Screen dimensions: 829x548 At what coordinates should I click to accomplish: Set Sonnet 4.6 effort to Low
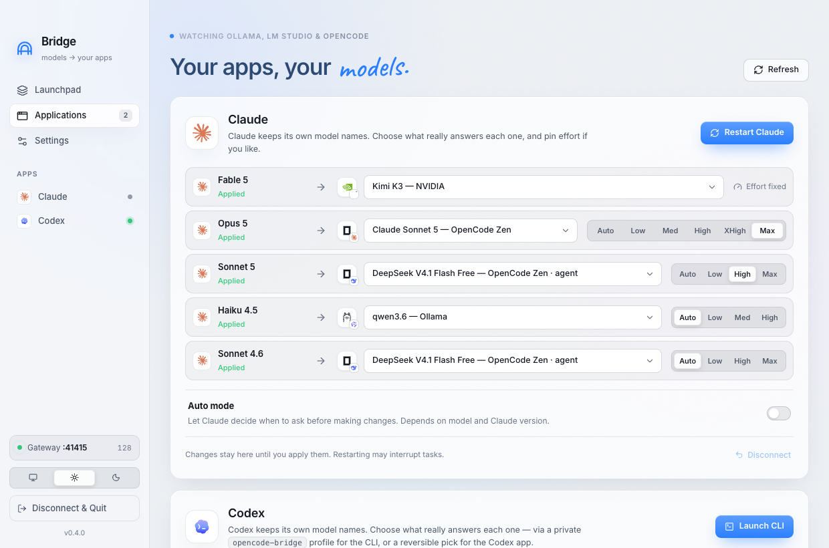click(715, 361)
